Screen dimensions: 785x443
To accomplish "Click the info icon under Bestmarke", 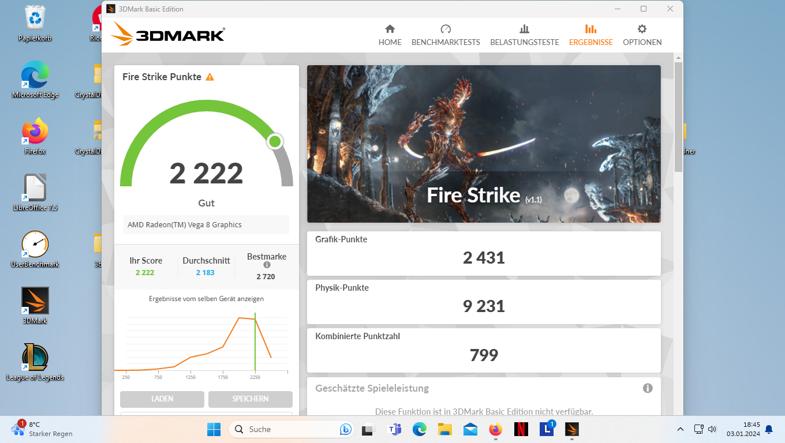I will (267, 265).
